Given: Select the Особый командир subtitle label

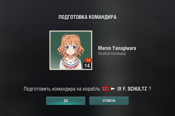Looking at the screenshot, I should pyautogui.click(x=112, y=53).
